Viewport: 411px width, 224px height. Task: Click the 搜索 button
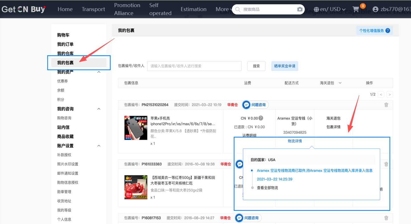(x=256, y=66)
